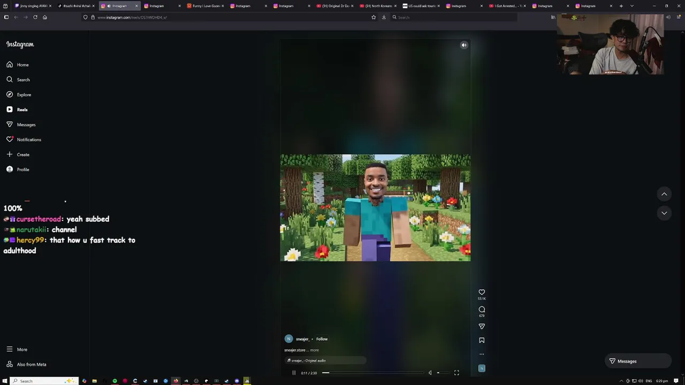This screenshot has width=685, height=385.
Task: Enter fullscreen video mode
Action: [456, 373]
